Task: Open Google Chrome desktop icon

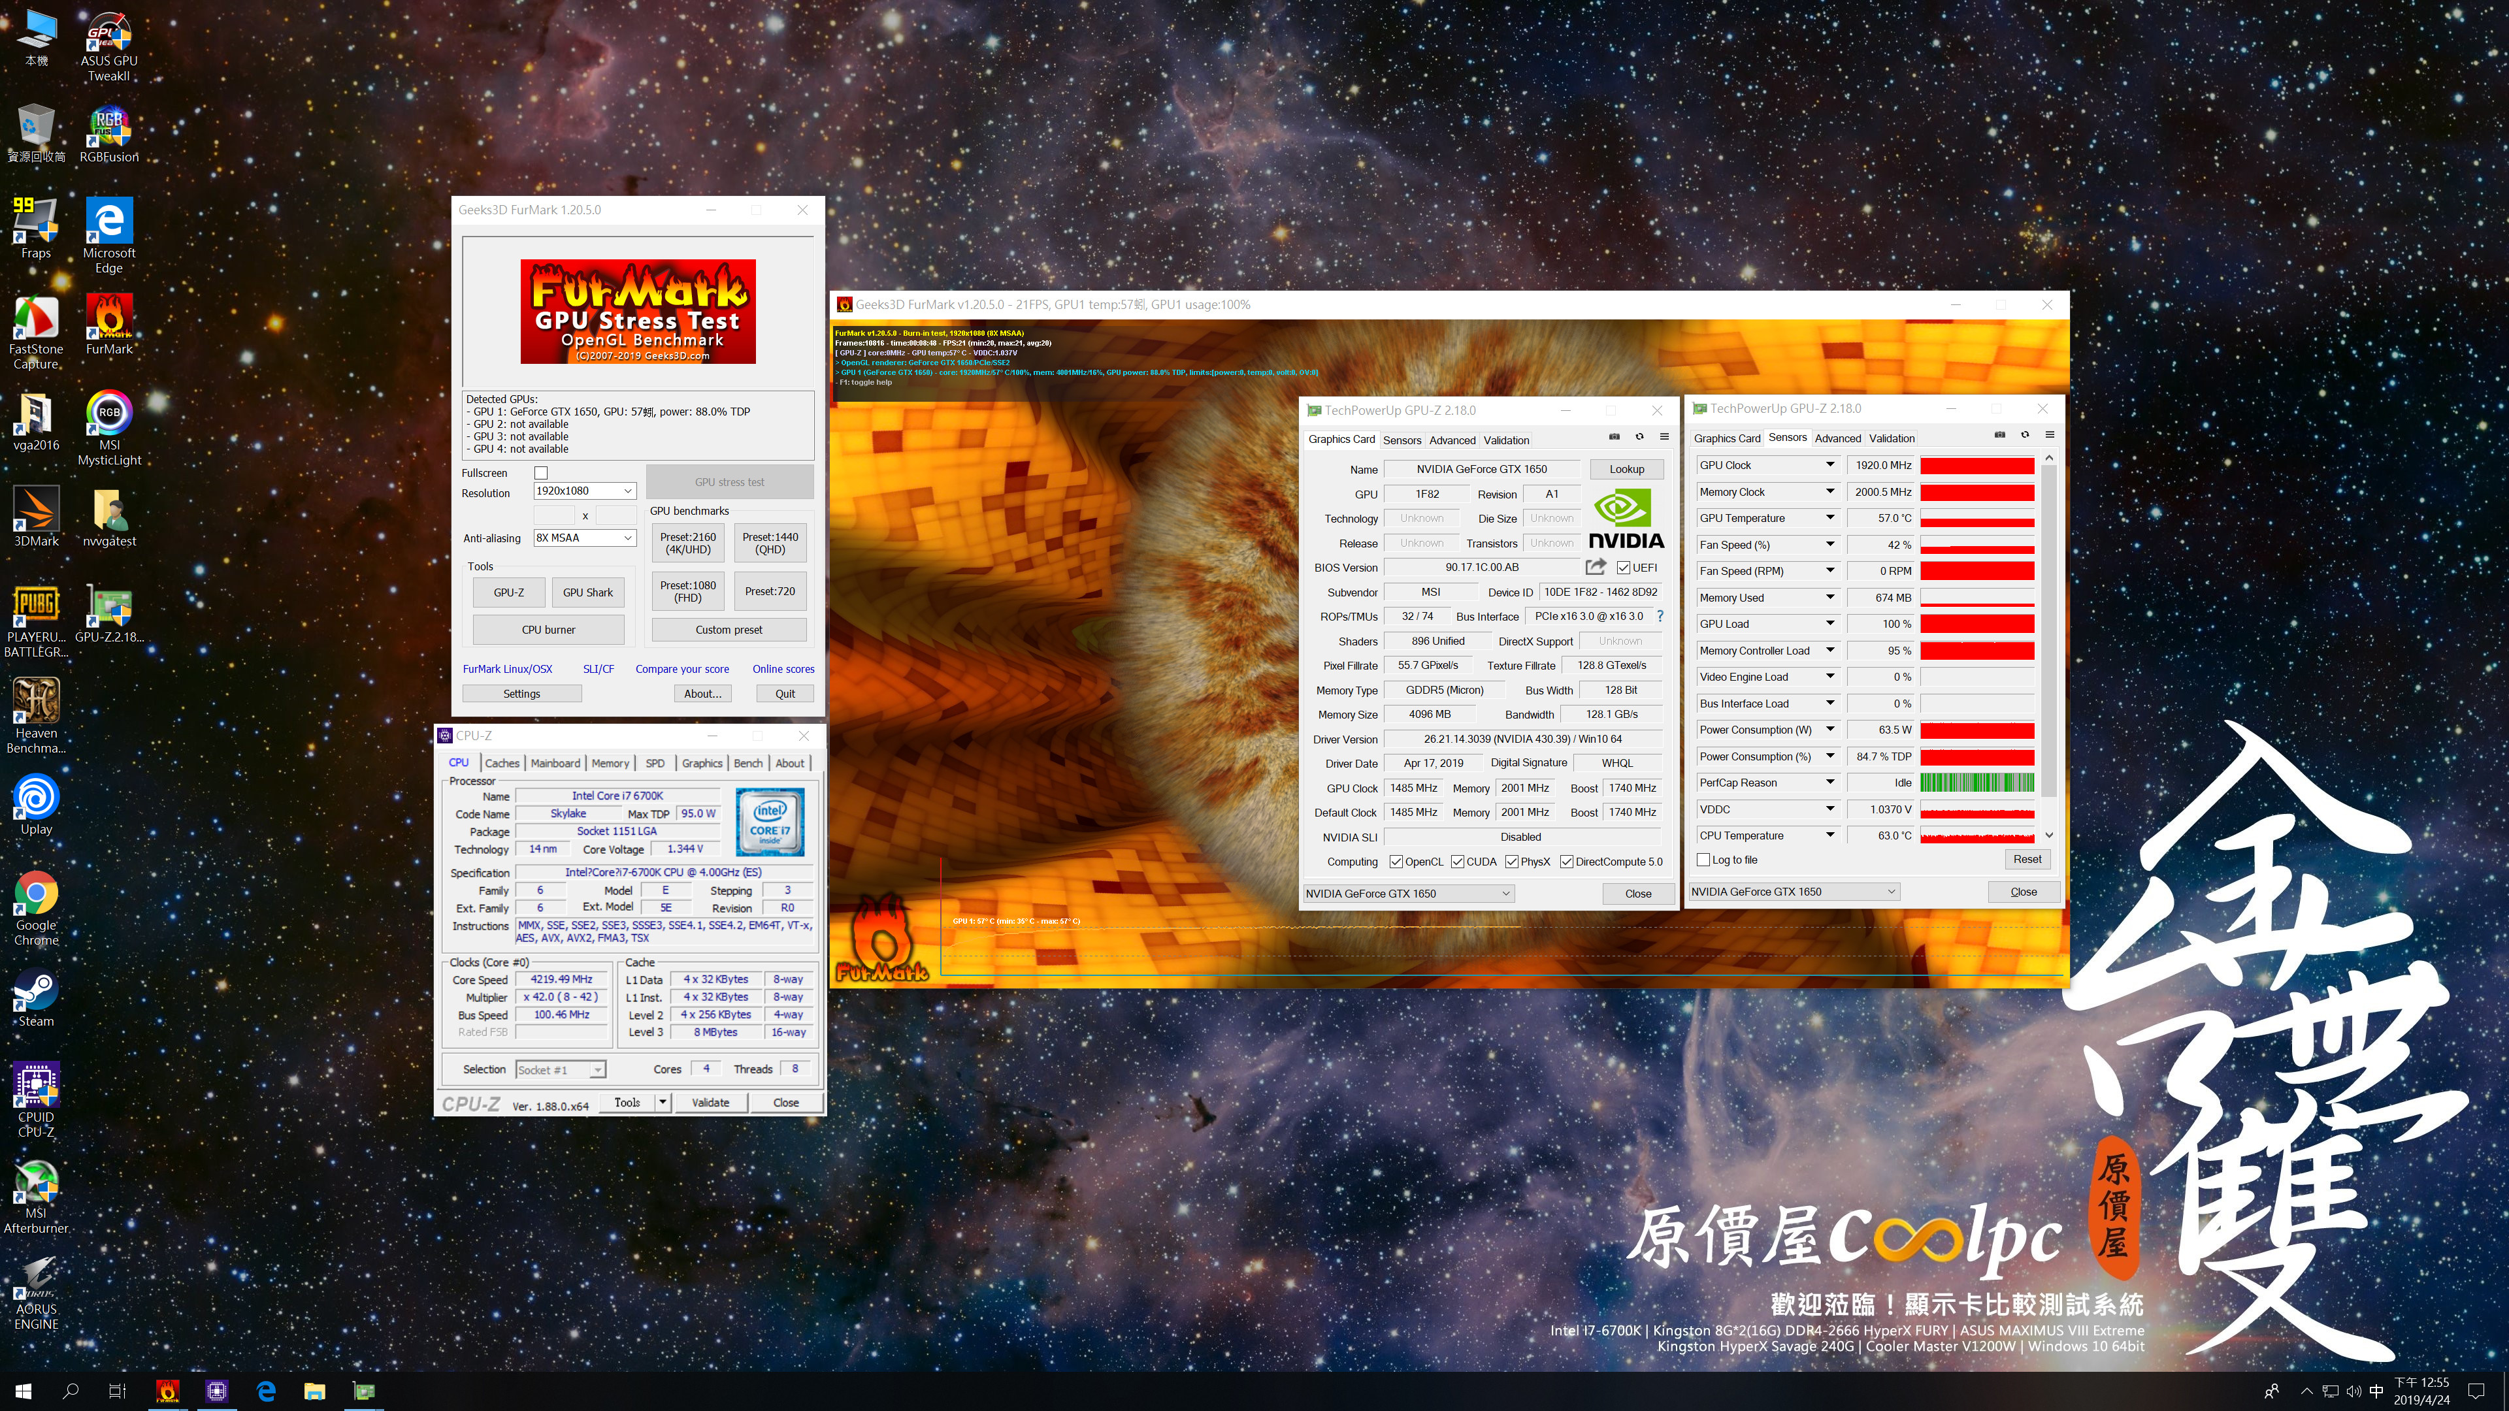Action: click(x=36, y=907)
